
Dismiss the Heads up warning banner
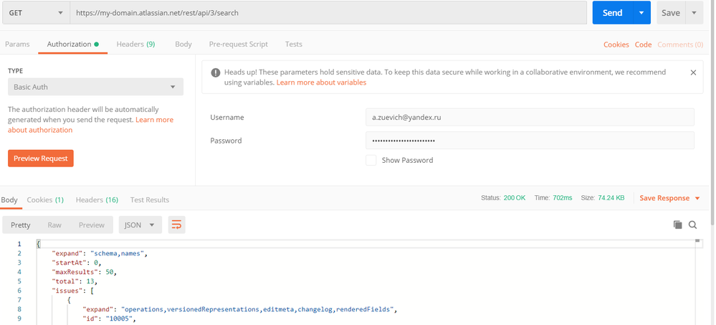click(693, 72)
